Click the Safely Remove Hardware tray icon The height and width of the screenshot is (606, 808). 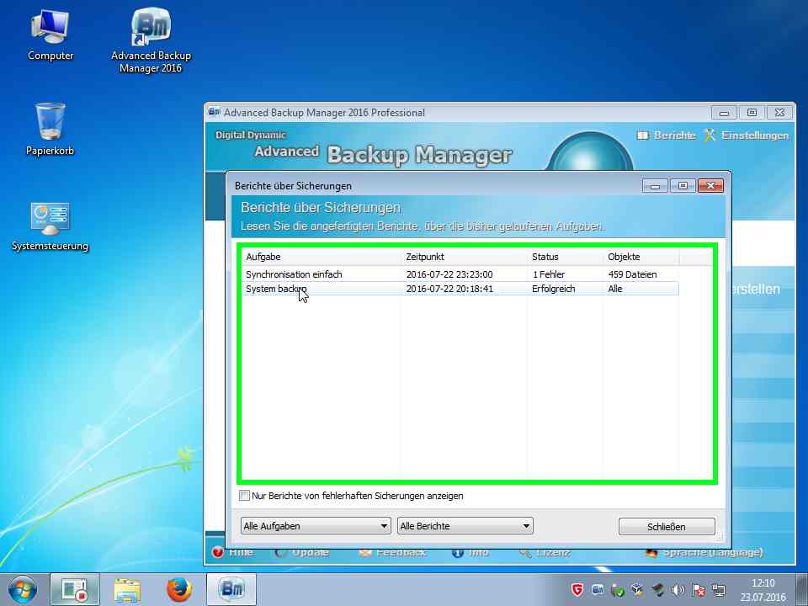point(617,590)
